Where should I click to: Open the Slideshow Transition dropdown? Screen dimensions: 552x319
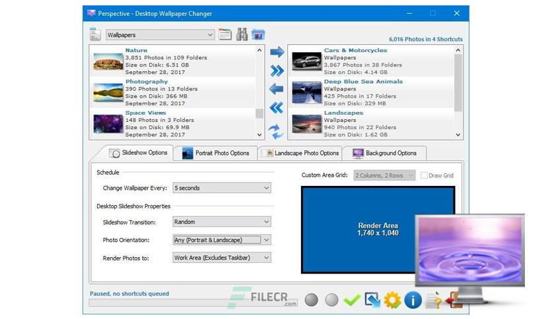coord(222,221)
